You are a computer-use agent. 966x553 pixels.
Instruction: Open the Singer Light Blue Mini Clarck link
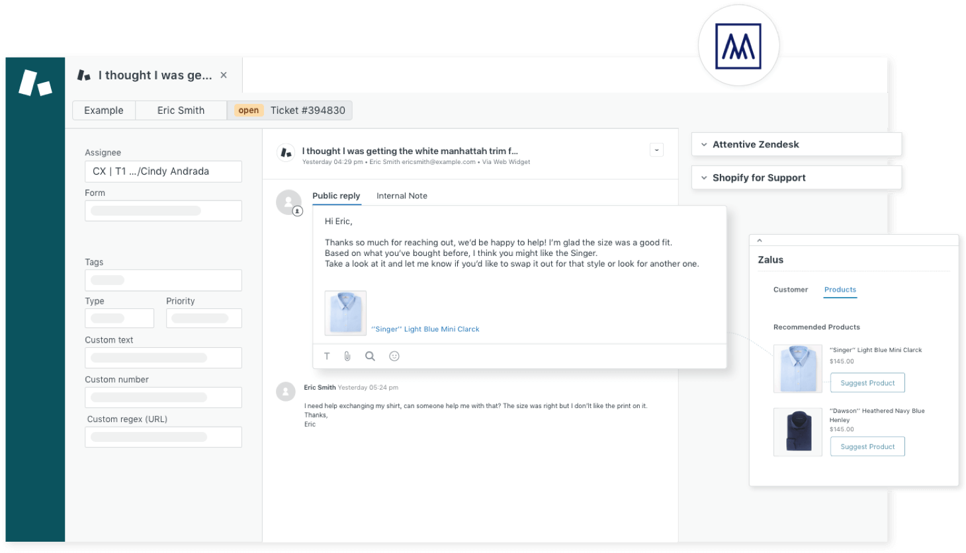(426, 329)
